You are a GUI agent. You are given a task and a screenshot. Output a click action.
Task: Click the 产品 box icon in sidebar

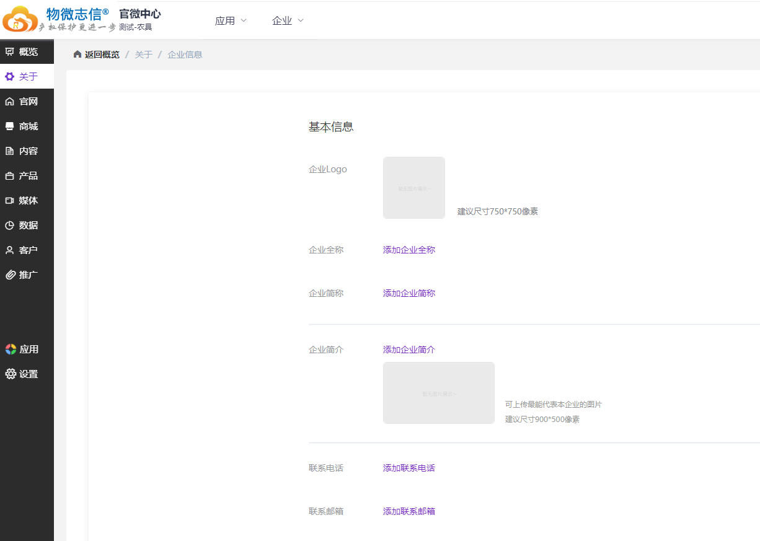click(10, 176)
